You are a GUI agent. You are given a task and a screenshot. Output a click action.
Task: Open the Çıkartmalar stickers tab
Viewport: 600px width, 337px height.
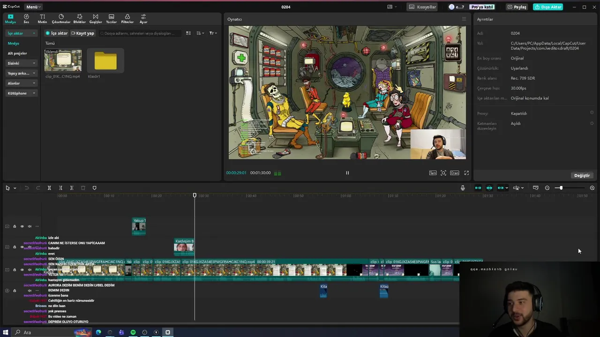coord(61,19)
